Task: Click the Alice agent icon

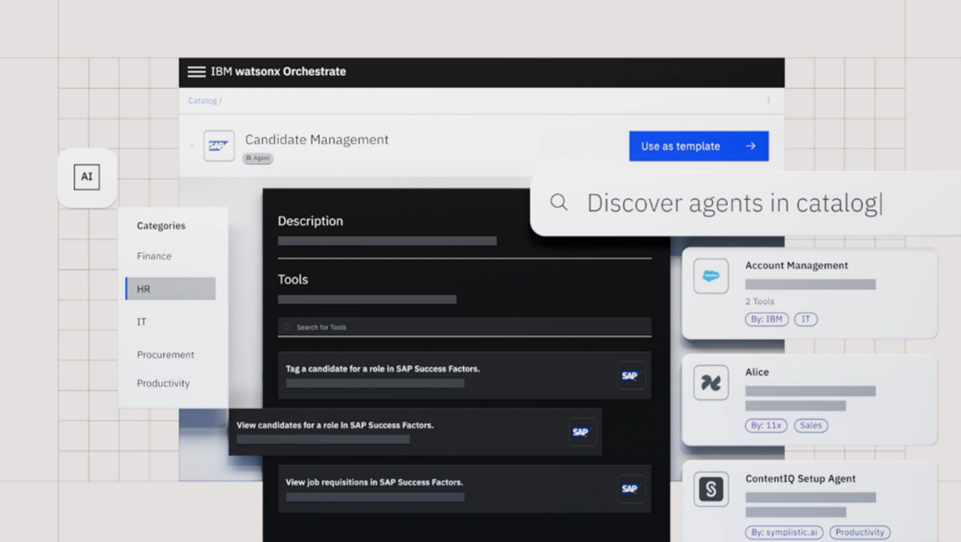Action: 711,383
